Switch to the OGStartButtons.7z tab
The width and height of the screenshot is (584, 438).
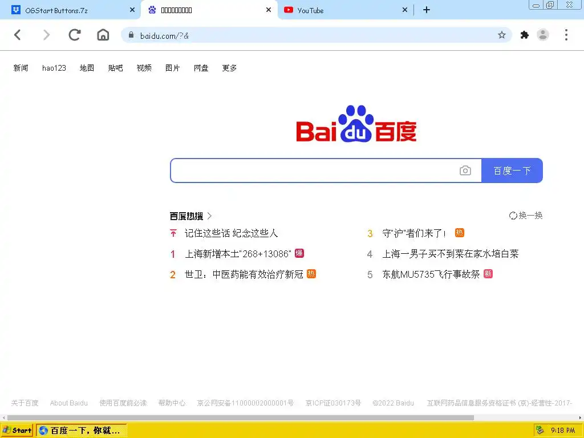70,10
